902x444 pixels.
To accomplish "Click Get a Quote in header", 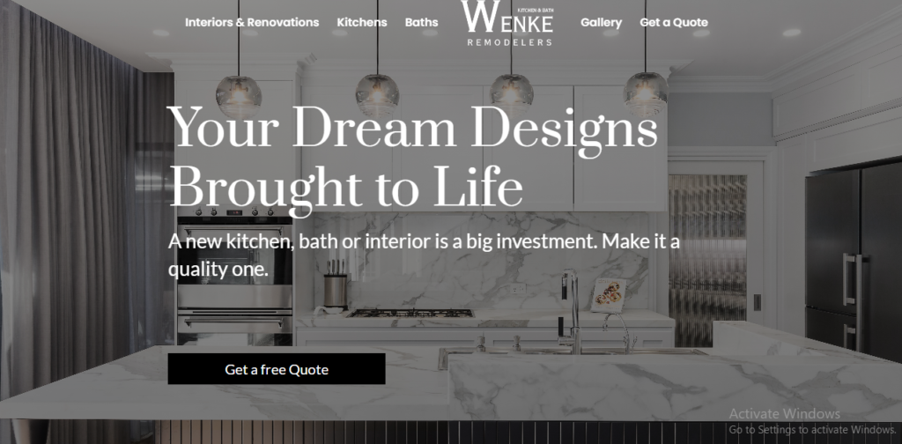I will click(x=674, y=22).
